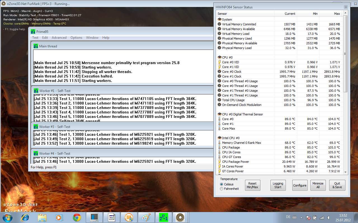The height and width of the screenshot is (223, 358).
Task: Select the On-Demand Clock Modulation row
Action: pos(279,105)
